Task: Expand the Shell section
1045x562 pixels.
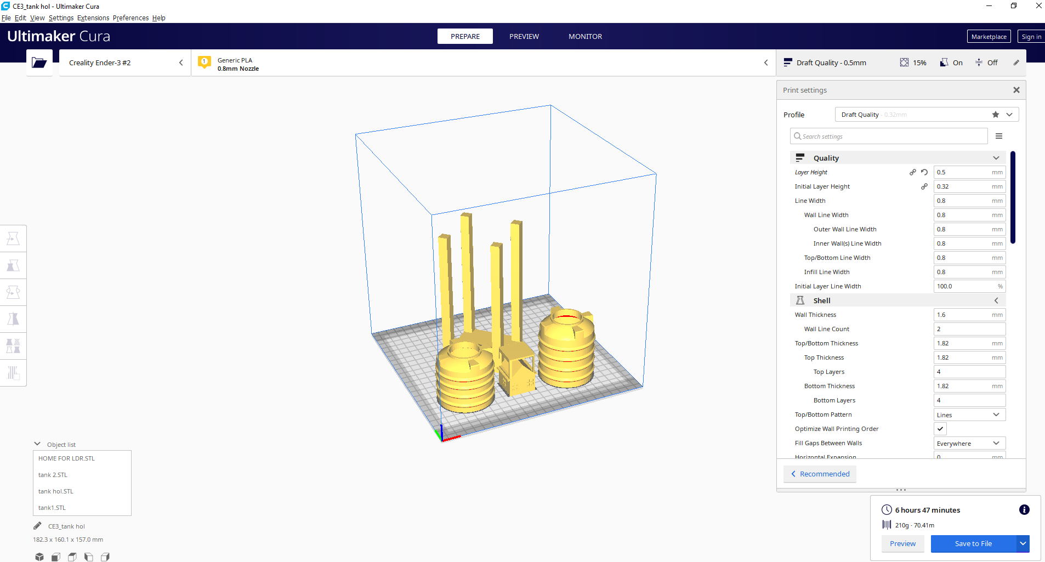Action: pyautogui.click(x=996, y=300)
